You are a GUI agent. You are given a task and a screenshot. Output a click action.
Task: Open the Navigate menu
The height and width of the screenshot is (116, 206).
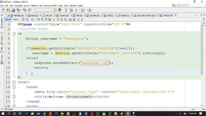pyautogui.click(x=19, y=5)
